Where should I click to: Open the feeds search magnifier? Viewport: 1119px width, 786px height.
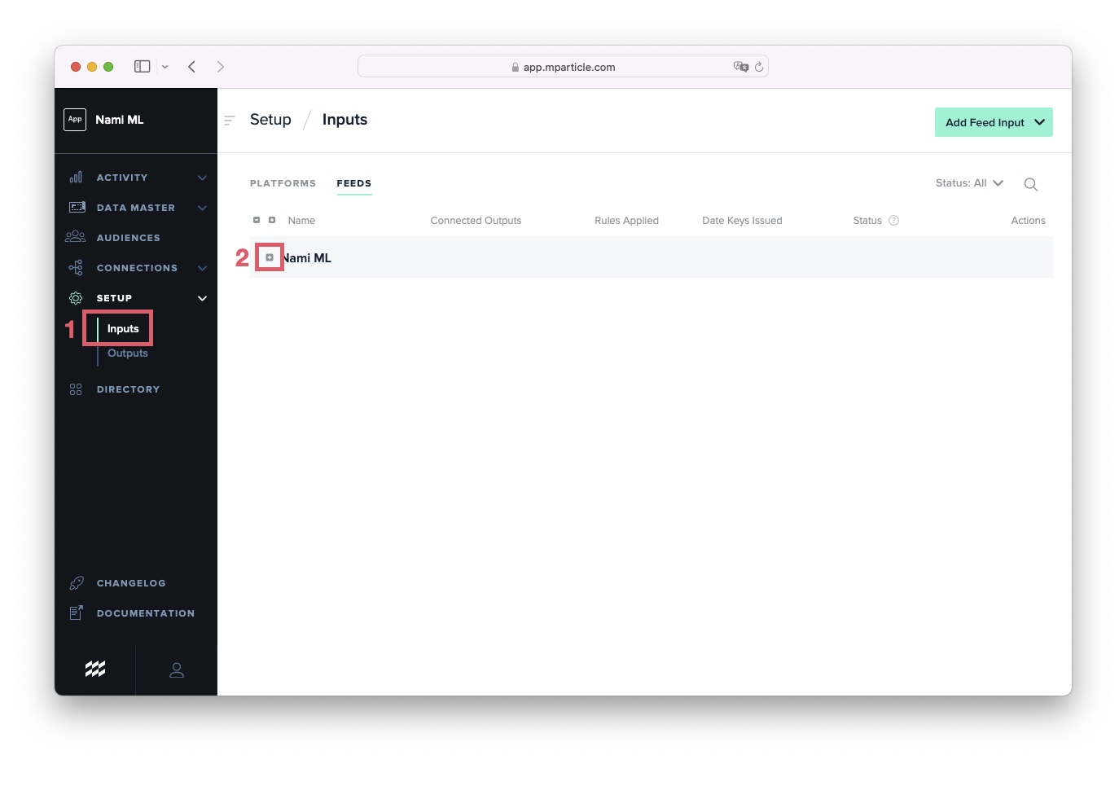1030,184
